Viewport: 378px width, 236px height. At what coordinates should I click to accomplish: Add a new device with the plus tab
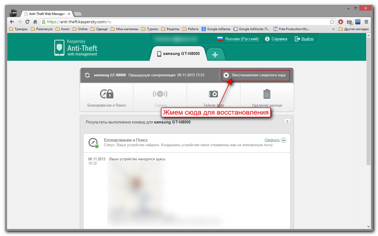coord(215,55)
